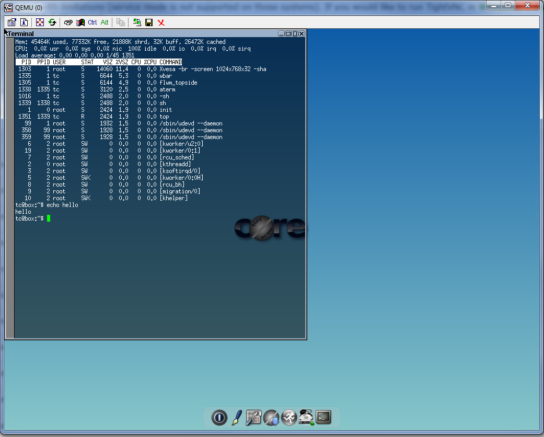The width and height of the screenshot is (544, 437).
Task: Open Control Panel from the dock
Action: [x=254, y=417]
